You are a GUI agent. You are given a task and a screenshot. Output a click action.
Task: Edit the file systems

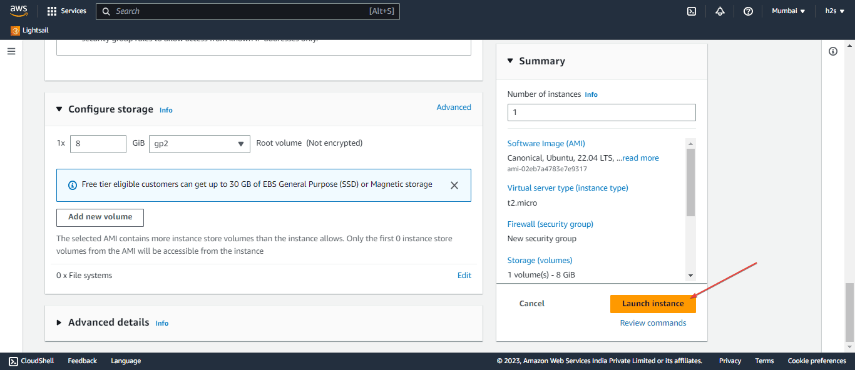coord(464,276)
